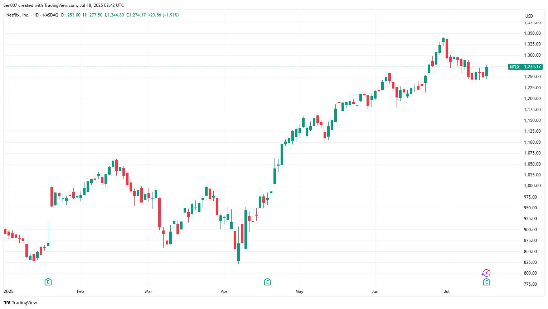The height and width of the screenshot is (309, 548).
Task: Click the April earnings E marker
Action: pos(267,282)
